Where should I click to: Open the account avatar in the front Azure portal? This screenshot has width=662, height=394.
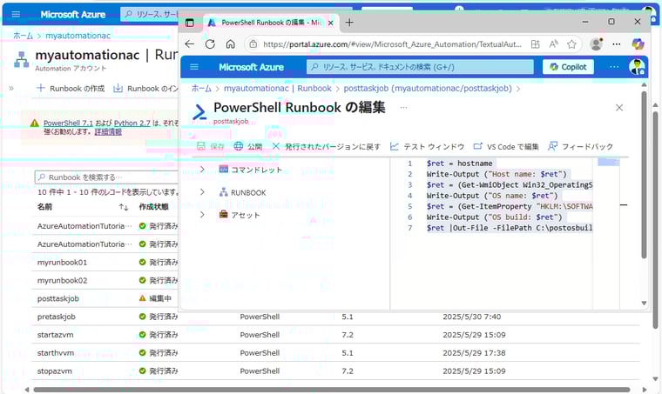(x=636, y=67)
